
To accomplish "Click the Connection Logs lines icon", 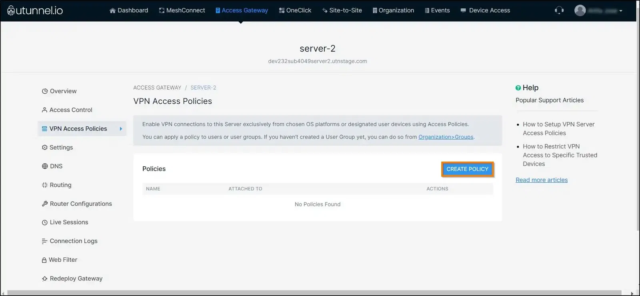I will point(44,241).
